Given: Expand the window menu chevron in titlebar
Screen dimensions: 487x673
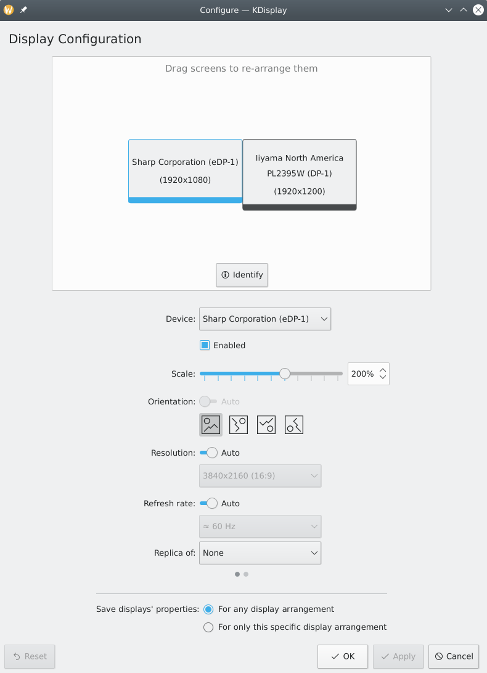Looking at the screenshot, I should coord(449,10).
